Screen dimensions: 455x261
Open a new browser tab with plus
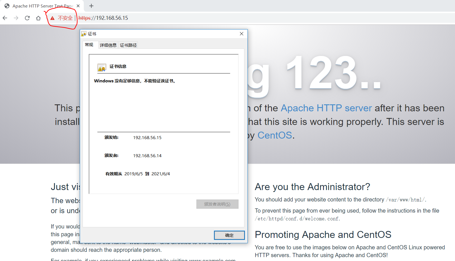(x=91, y=6)
